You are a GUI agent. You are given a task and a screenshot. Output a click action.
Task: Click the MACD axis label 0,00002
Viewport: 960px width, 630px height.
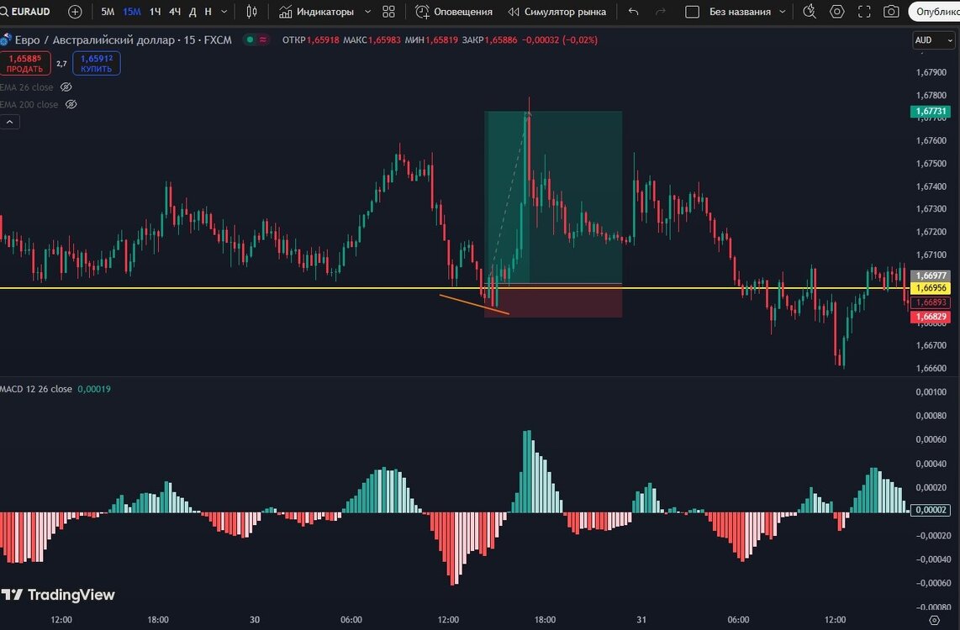click(931, 510)
